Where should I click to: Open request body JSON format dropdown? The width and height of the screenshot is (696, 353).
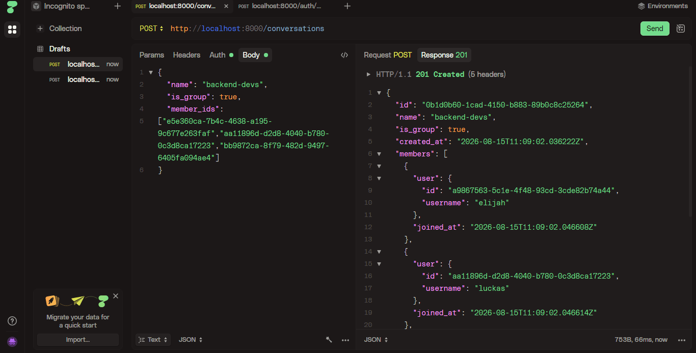pos(191,340)
